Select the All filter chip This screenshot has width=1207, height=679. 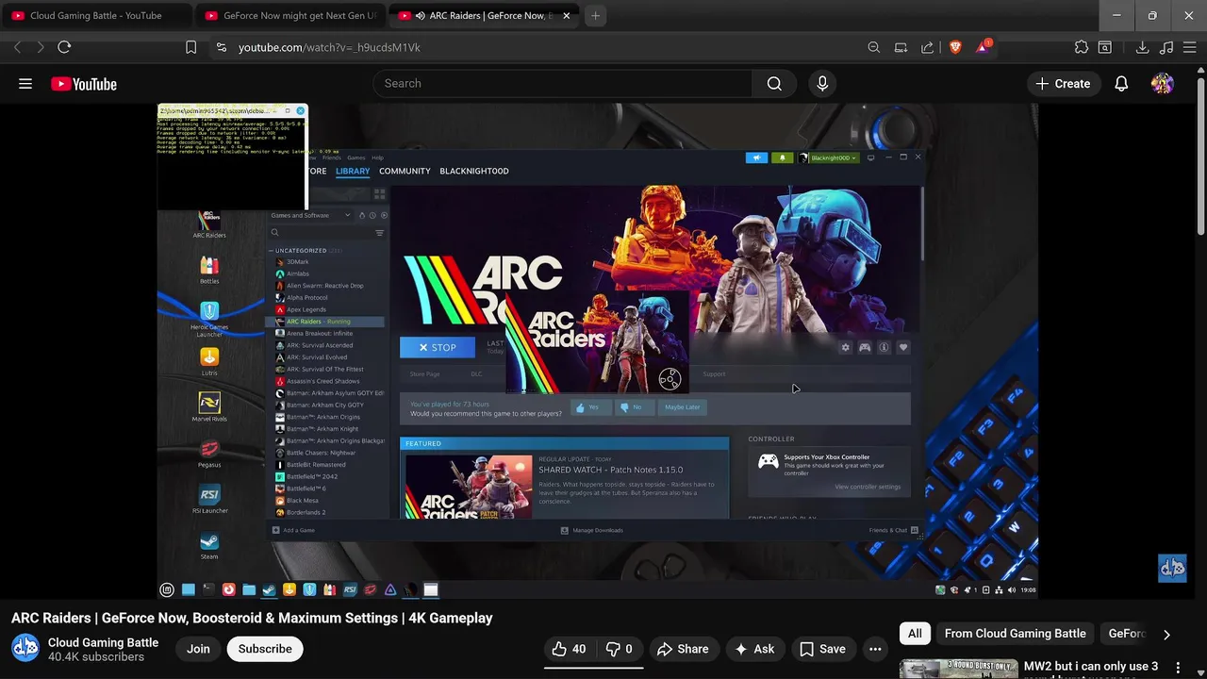click(x=915, y=634)
